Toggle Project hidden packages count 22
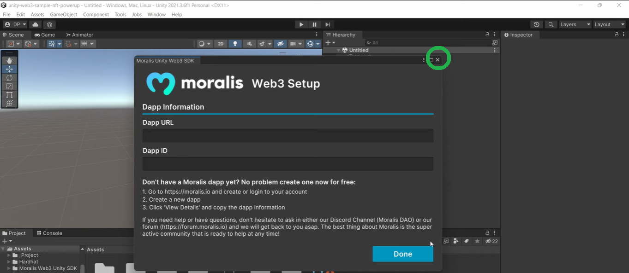Viewport: 629px width, 273px height. point(491,241)
